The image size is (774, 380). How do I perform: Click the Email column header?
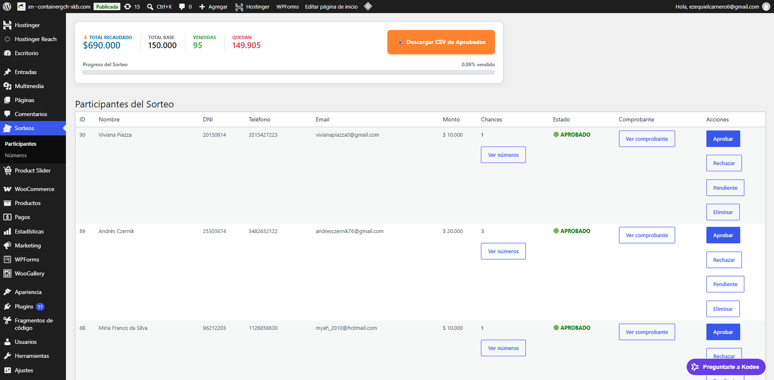coord(323,119)
